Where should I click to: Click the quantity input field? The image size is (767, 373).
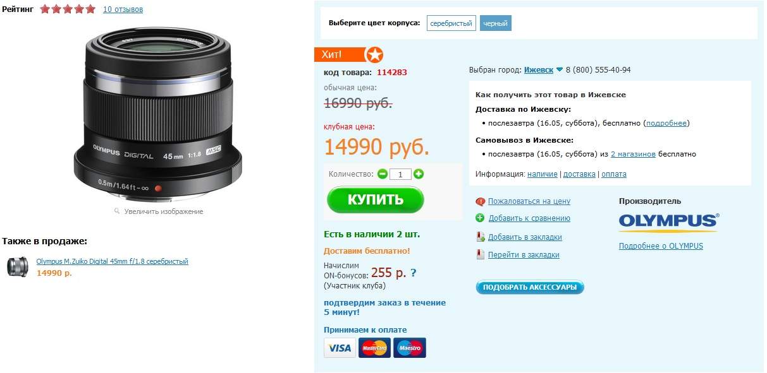401,174
